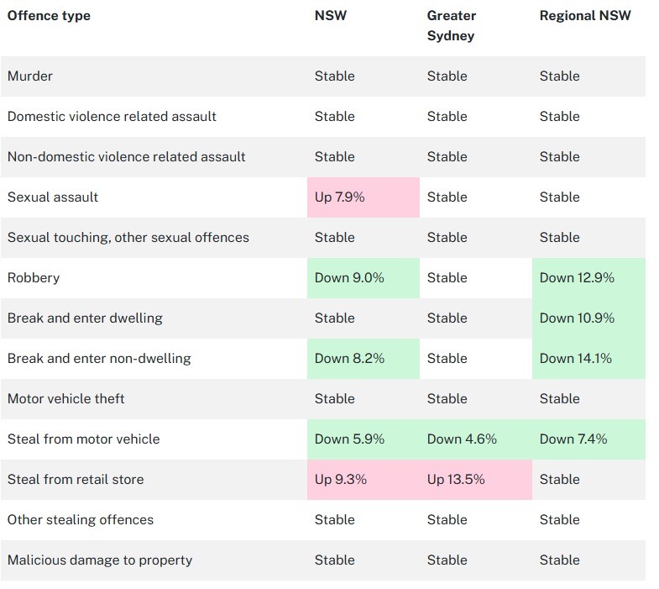Select the Regional NSW column header
The width and height of the screenshot is (659, 589).
pyautogui.click(x=583, y=15)
